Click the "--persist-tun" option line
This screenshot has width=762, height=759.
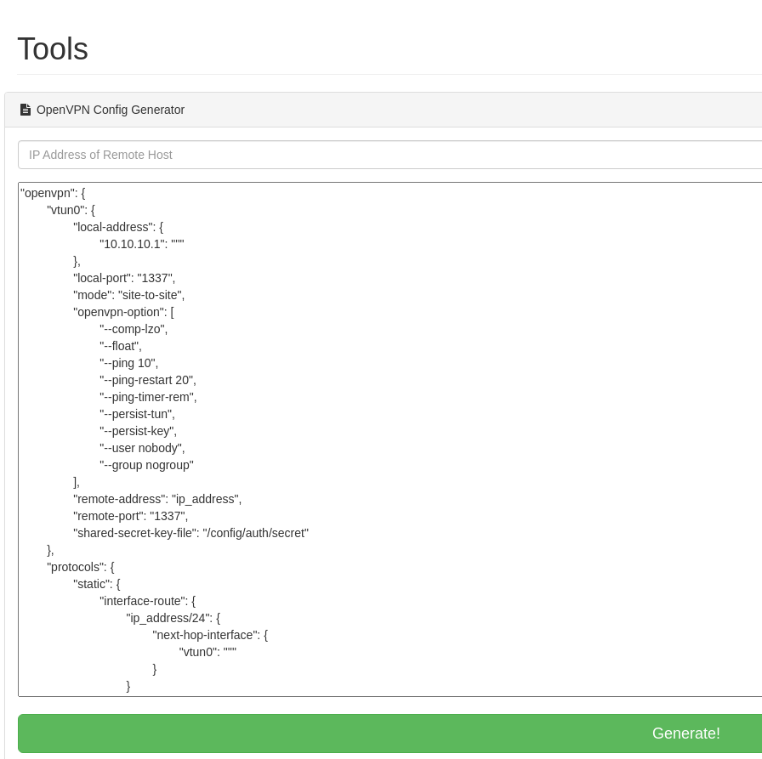coord(137,414)
